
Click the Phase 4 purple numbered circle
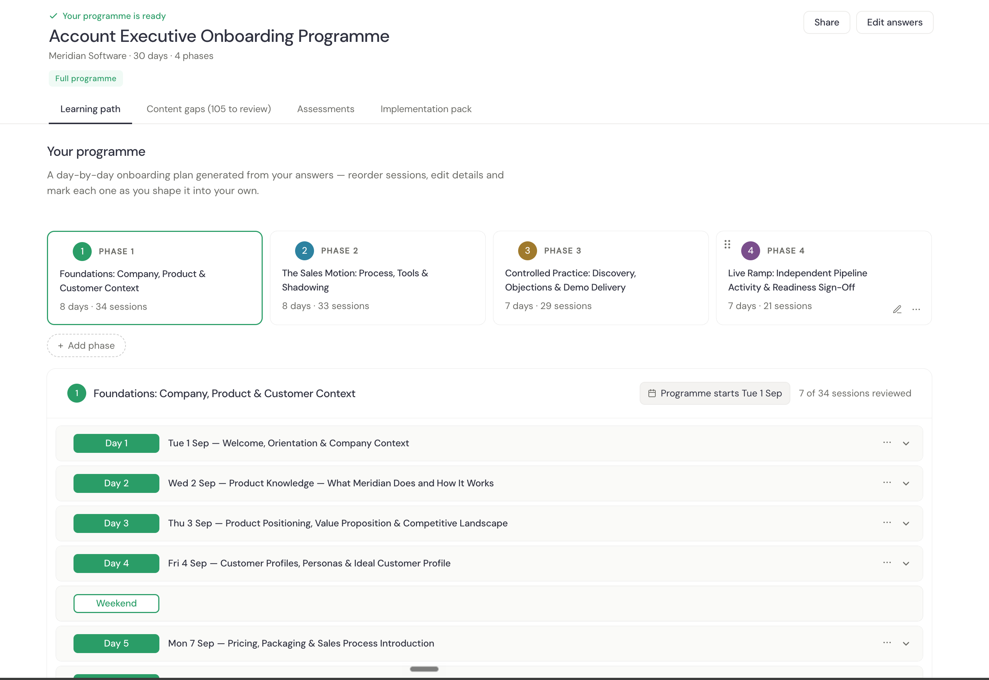[x=750, y=250]
